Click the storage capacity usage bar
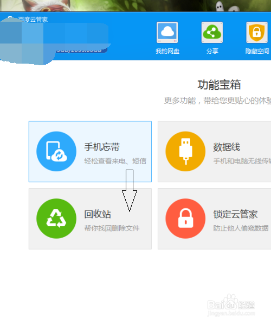The width and height of the screenshot is (271, 323). (x=81, y=51)
